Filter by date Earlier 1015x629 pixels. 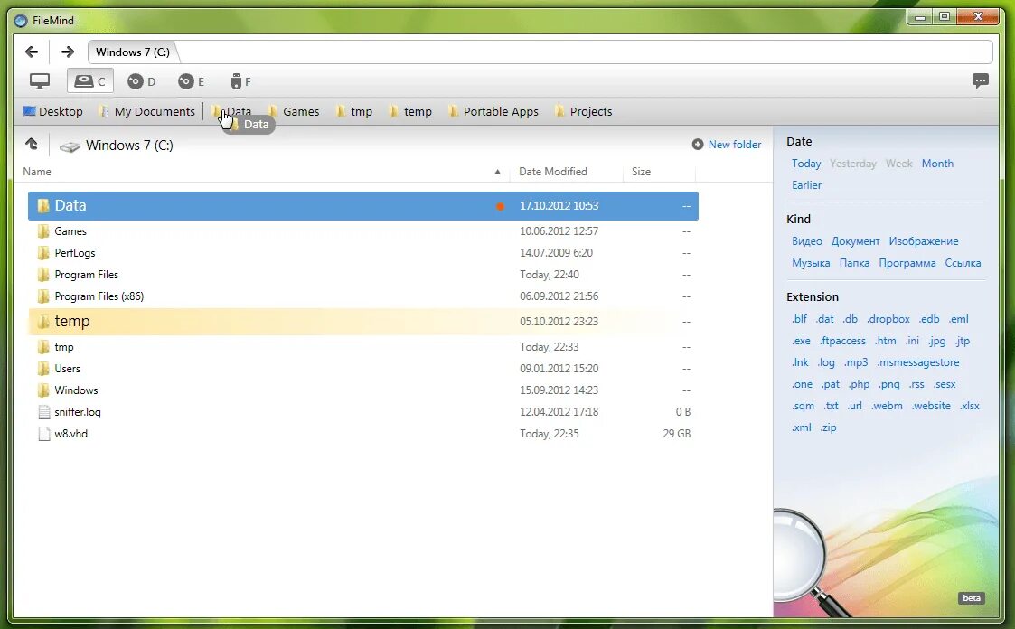(806, 185)
